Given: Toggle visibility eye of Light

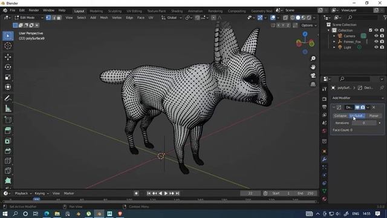Looking at the screenshot, I should (x=376, y=47).
